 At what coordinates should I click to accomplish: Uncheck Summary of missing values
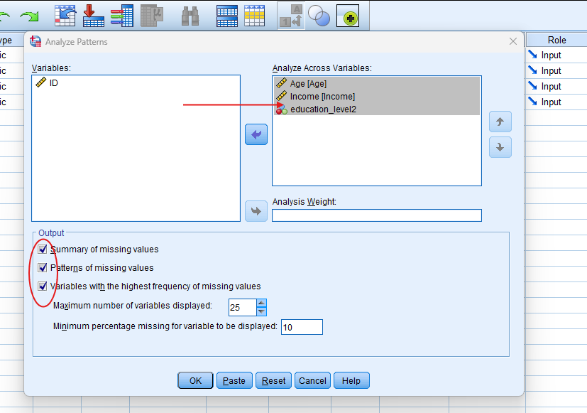pyautogui.click(x=43, y=250)
